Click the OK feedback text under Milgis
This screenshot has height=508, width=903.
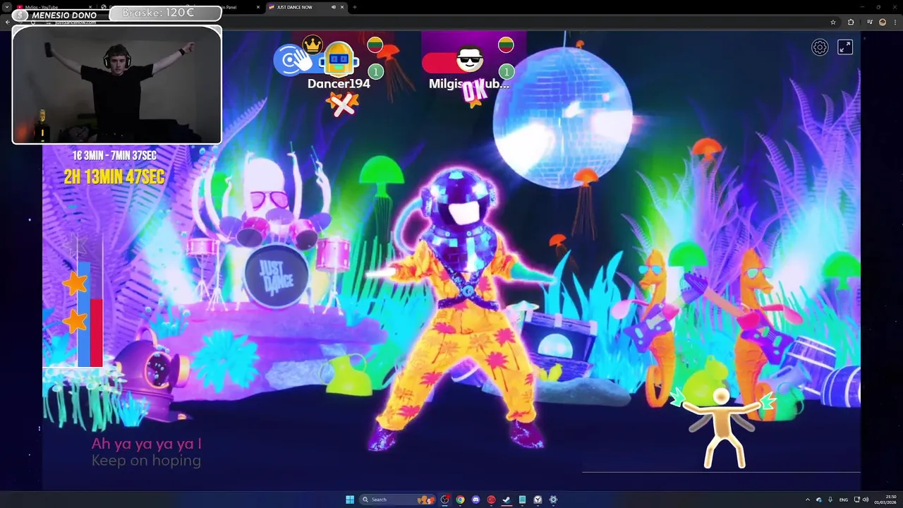(x=474, y=92)
